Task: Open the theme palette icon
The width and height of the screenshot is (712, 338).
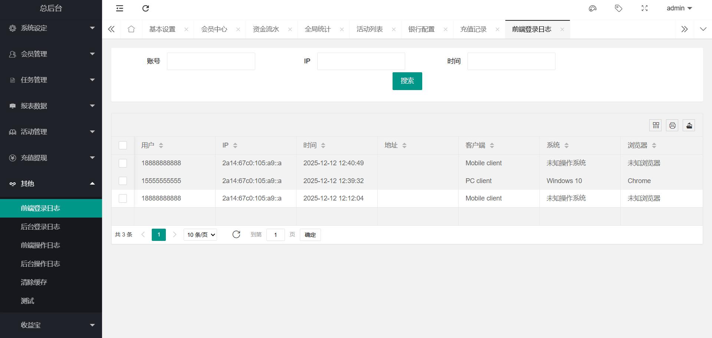Action: coord(593,8)
